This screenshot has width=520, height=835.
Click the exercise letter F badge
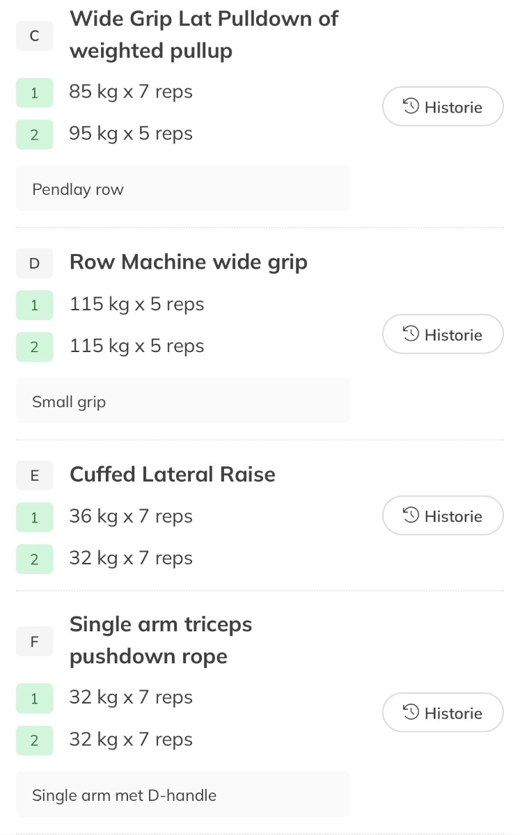pyautogui.click(x=34, y=642)
